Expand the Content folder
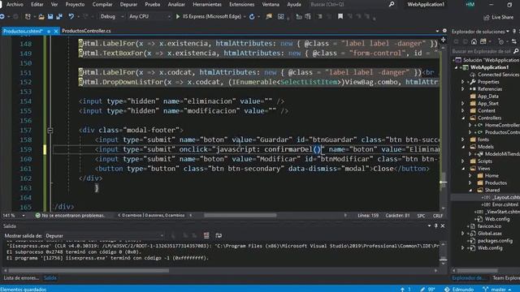Viewport: 520px width, 292px height. 463,110
